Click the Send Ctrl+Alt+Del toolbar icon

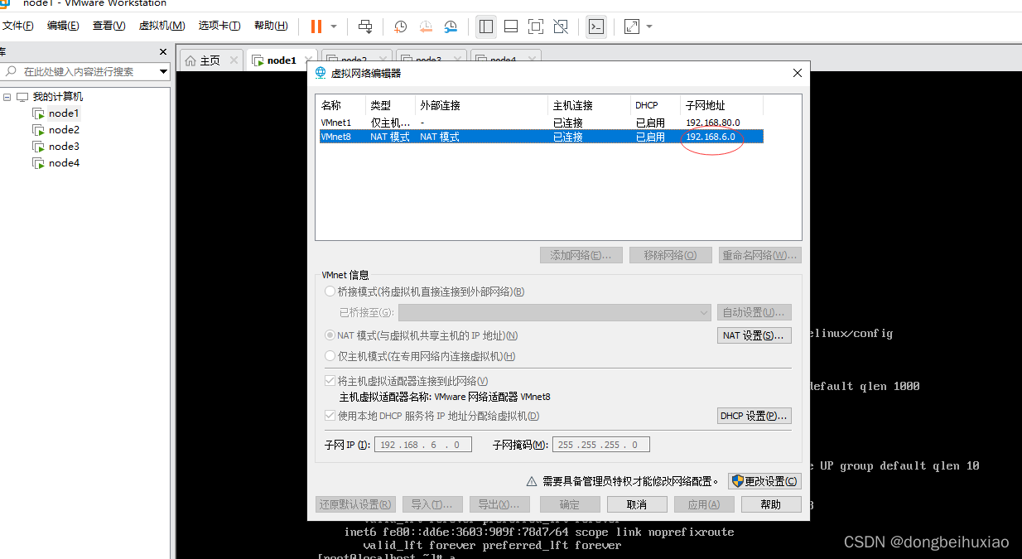365,27
